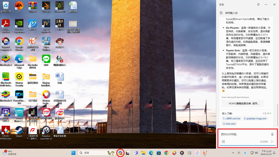279x157 pixels.
Task: Open Microsoft Teams from taskbar
Action: tap(136, 153)
